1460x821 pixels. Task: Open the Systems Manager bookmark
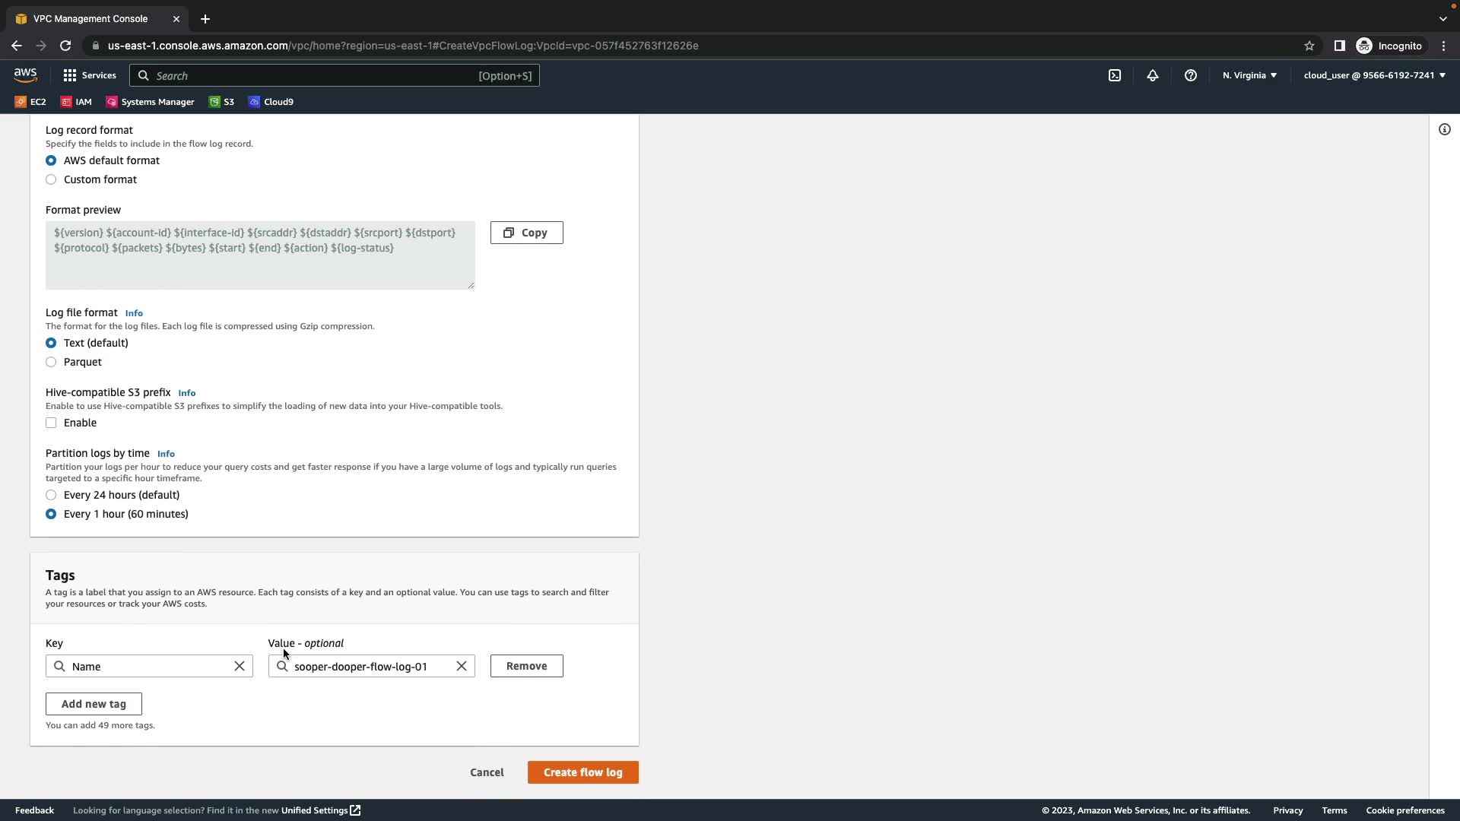tap(150, 102)
